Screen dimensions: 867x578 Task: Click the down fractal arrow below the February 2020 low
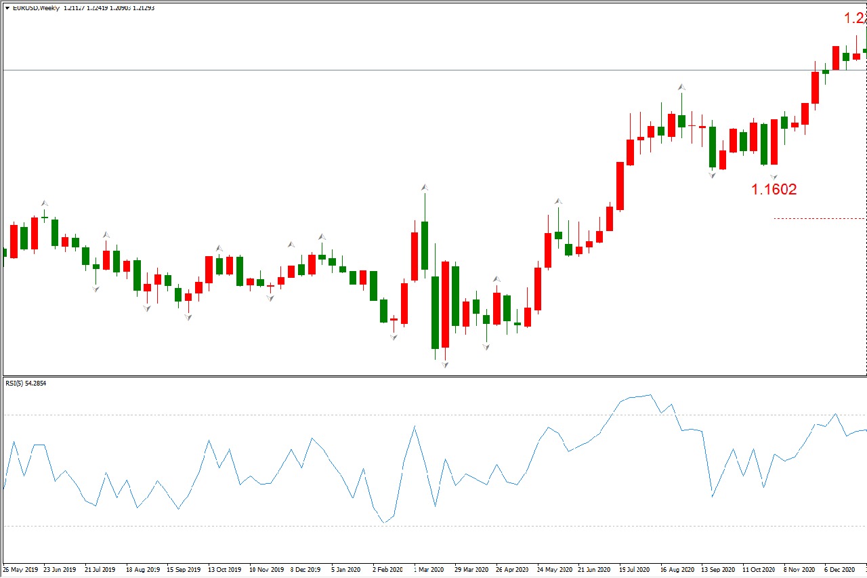394,337
